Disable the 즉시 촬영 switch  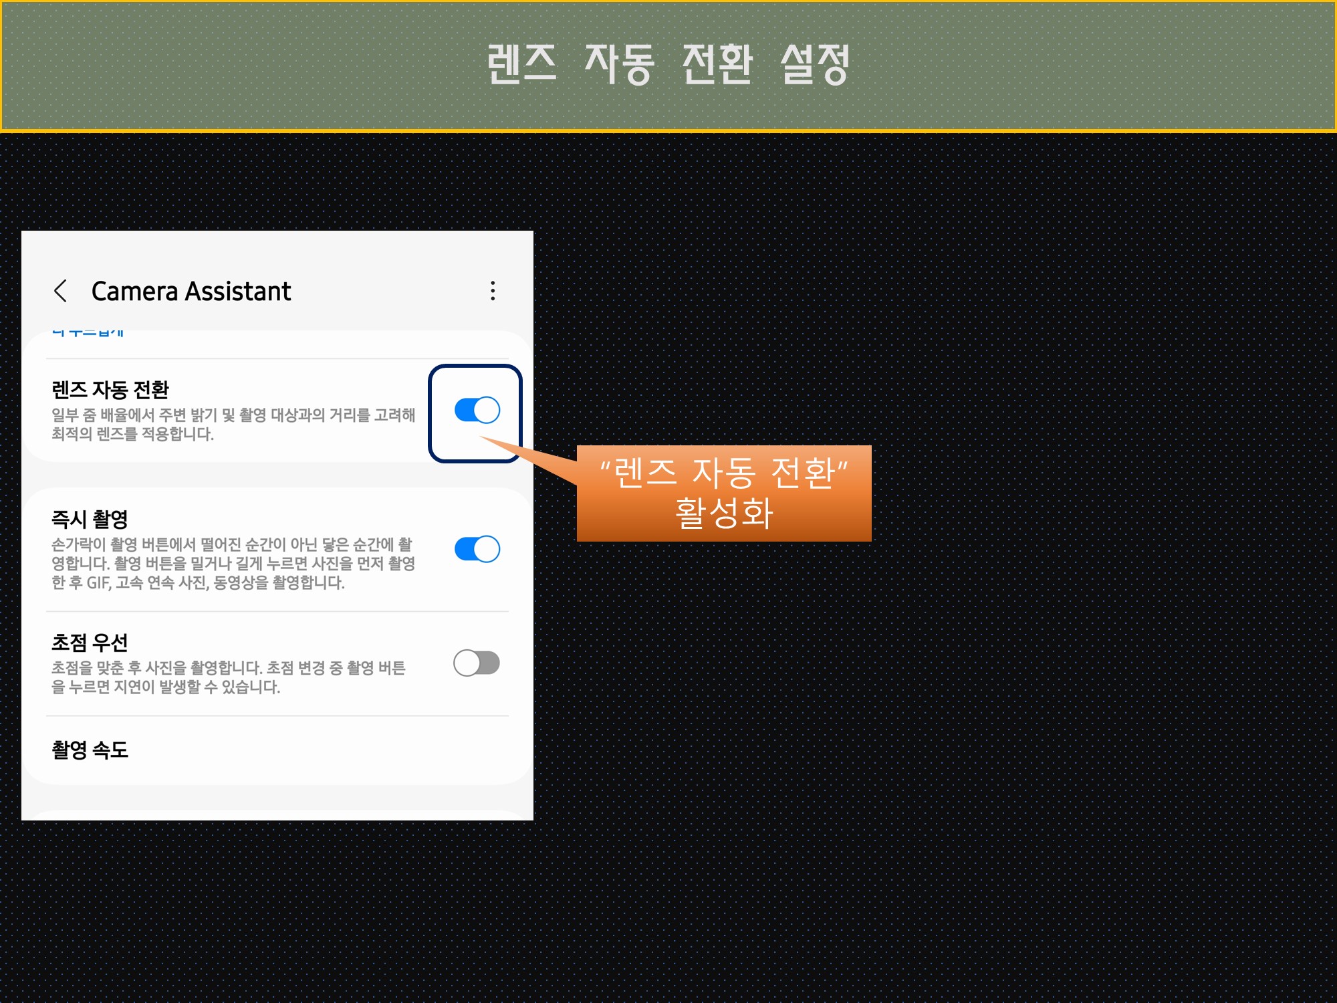[477, 549]
